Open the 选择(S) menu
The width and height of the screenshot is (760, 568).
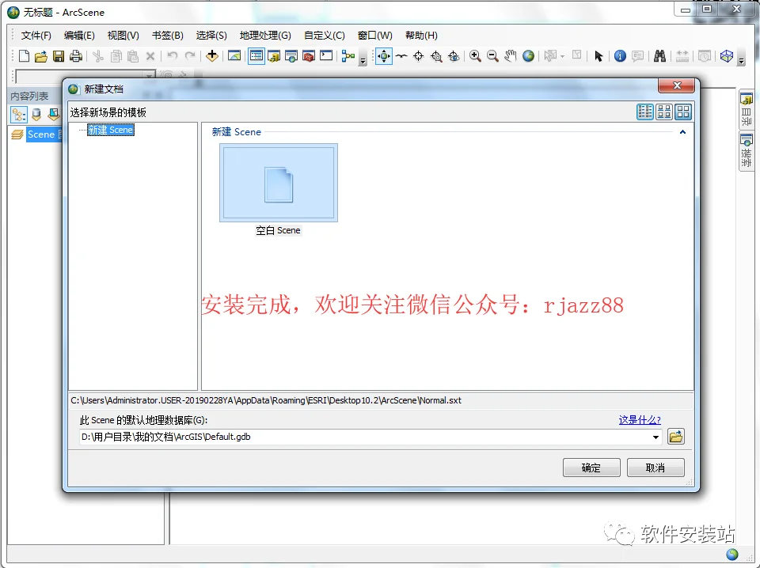click(x=211, y=36)
